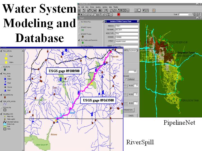Click the NODE TYPE field
202x151 pixels.
click(127, 34)
